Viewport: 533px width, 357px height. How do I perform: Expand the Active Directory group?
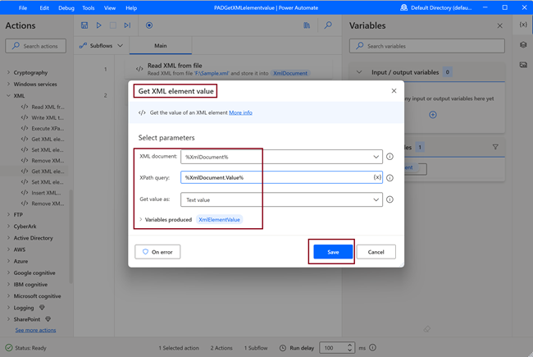(8, 237)
